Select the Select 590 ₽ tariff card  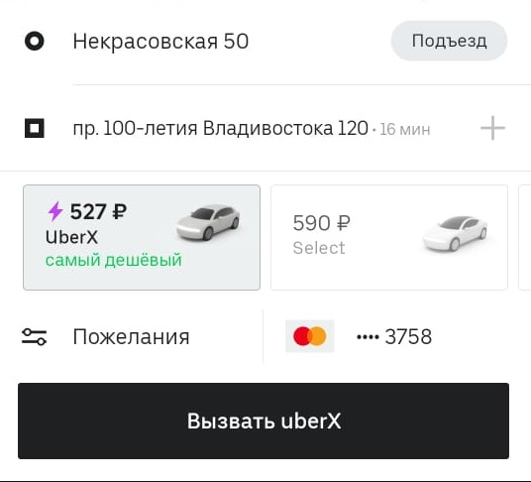[x=389, y=237]
